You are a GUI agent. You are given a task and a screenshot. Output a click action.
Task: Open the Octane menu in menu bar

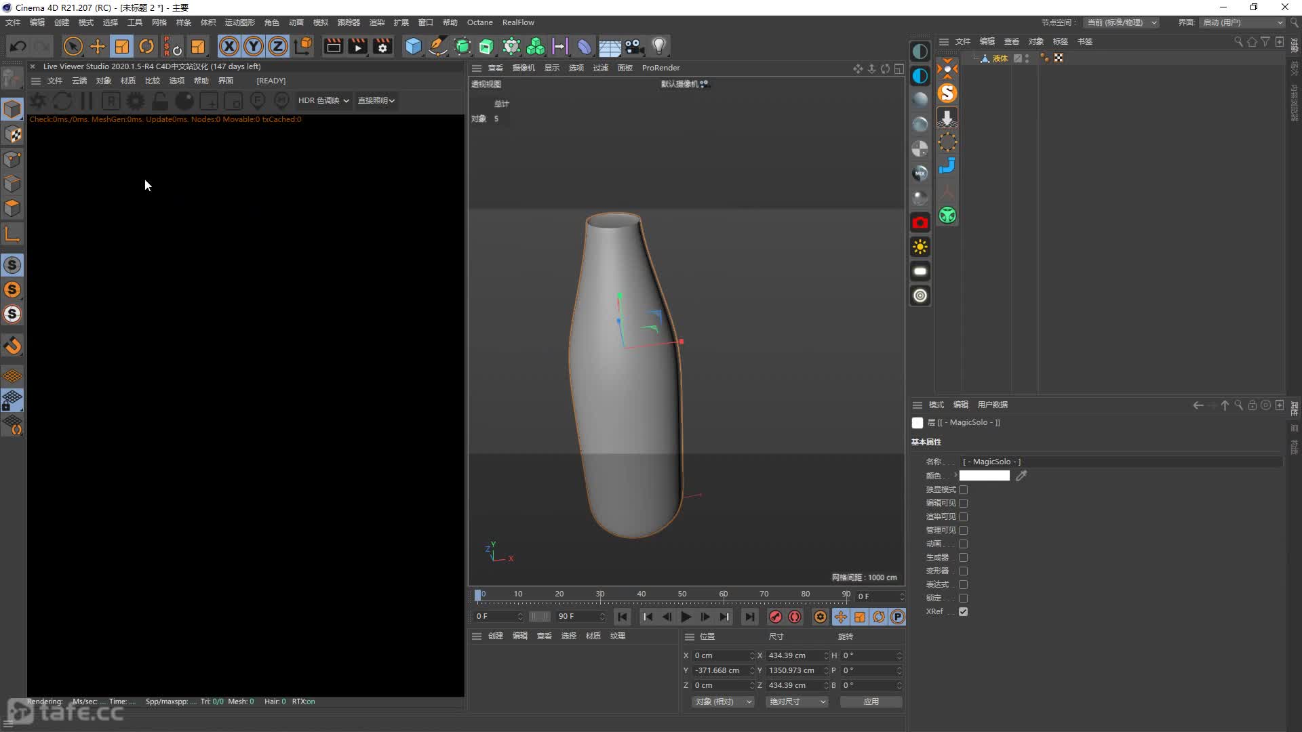pyautogui.click(x=479, y=22)
